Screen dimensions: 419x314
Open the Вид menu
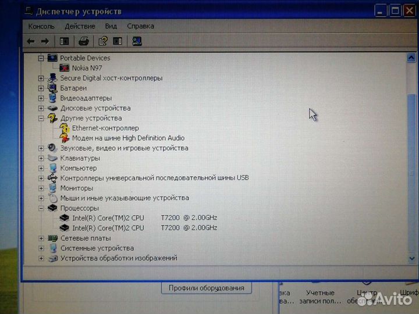click(x=111, y=26)
